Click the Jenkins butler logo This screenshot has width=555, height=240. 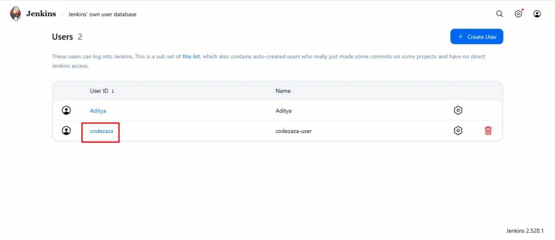click(16, 14)
